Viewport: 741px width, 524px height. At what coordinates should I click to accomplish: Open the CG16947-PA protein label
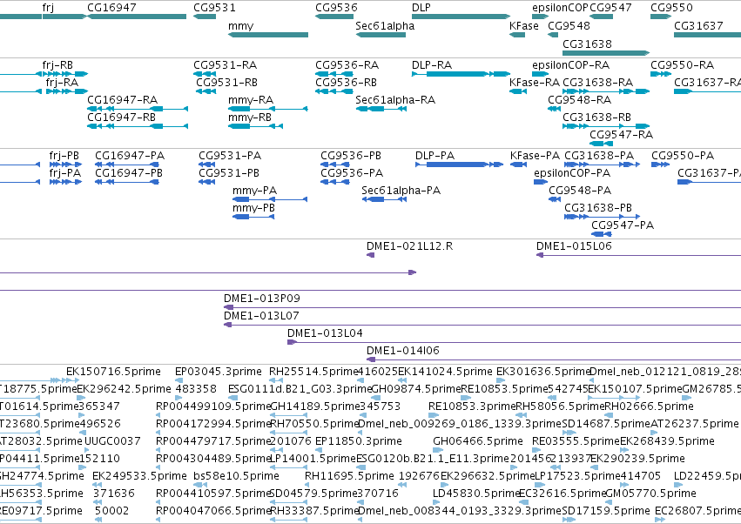(x=130, y=156)
